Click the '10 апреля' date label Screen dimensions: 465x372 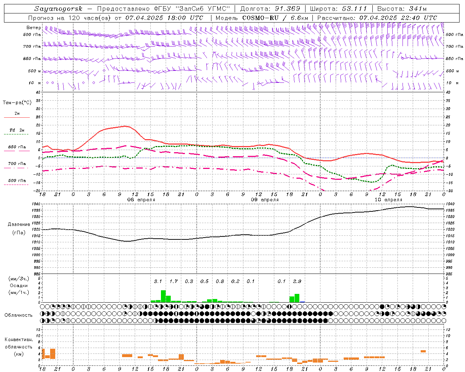pos(388,200)
